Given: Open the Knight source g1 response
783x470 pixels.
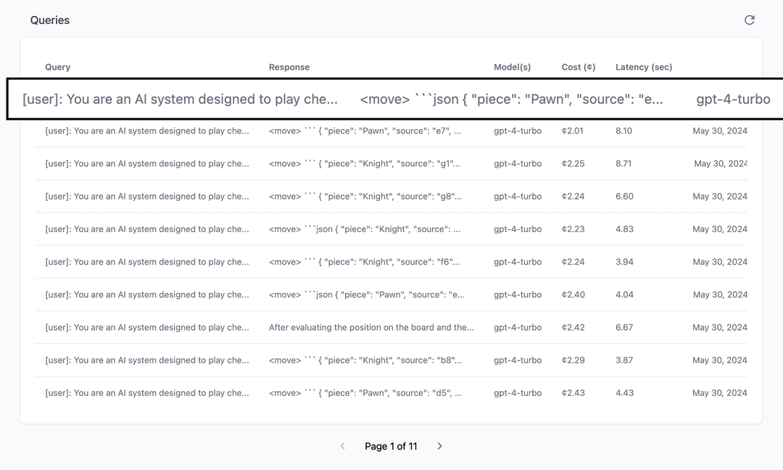Looking at the screenshot, I should (x=365, y=164).
